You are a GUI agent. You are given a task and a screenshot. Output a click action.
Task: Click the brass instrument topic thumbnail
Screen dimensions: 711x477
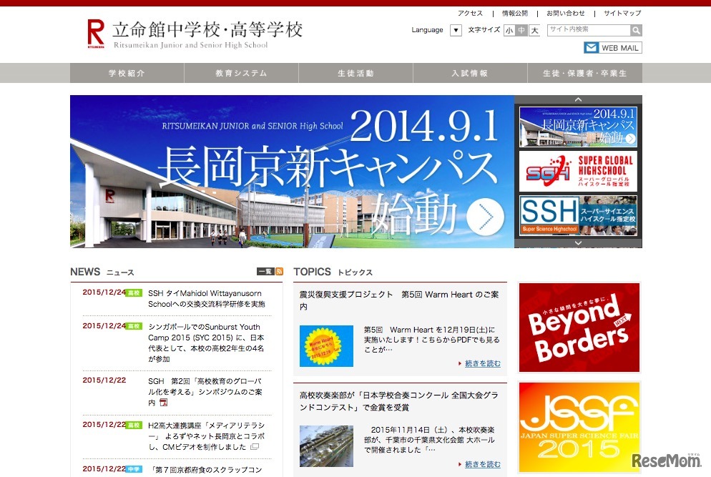(x=326, y=446)
